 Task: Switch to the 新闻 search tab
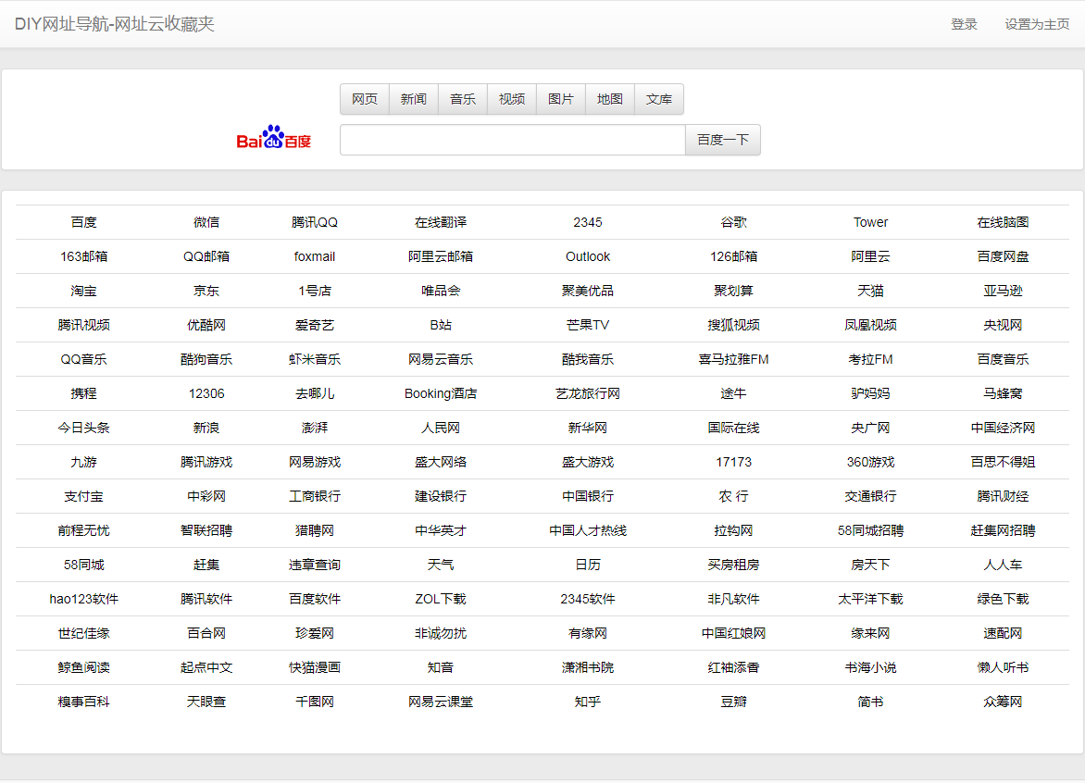413,99
